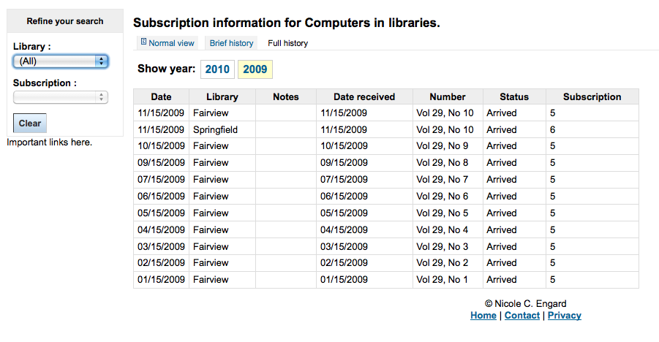
Task: Click the Status column header
Action: pyautogui.click(x=514, y=96)
